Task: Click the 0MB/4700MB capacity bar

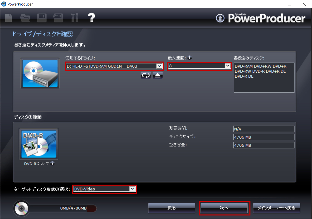Action: (62, 208)
